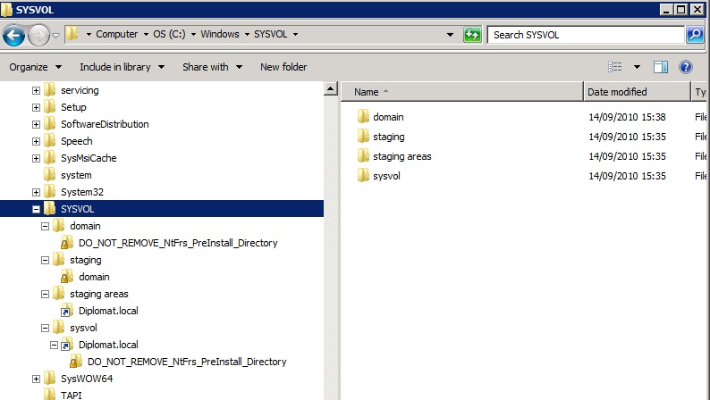Viewport: 710px width, 400px height.
Task: Change view with the views icon
Action: click(x=614, y=67)
